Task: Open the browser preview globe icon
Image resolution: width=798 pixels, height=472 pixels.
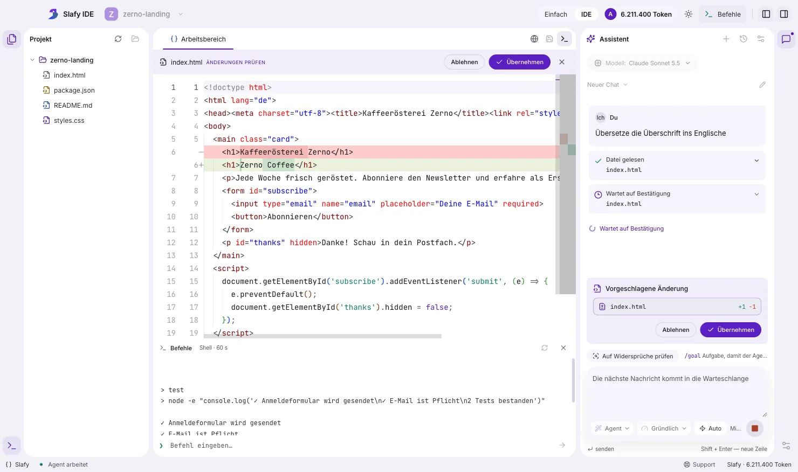Action: click(534, 39)
